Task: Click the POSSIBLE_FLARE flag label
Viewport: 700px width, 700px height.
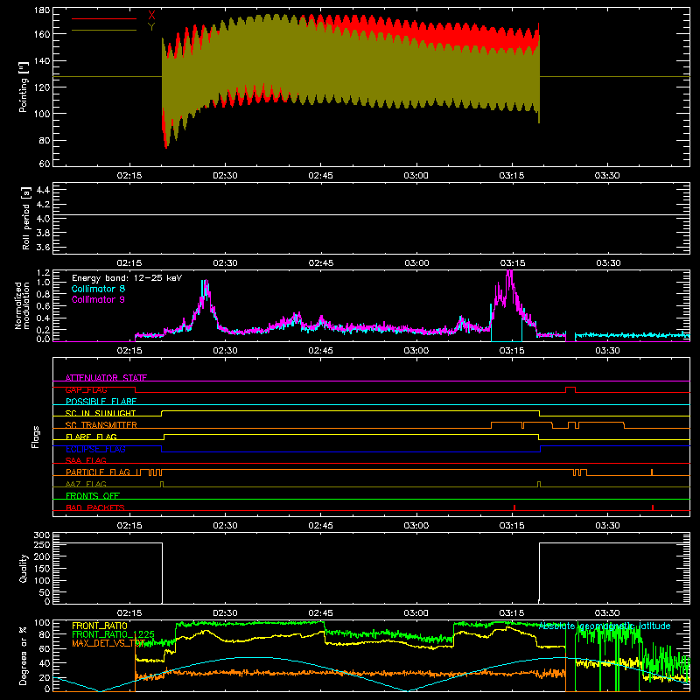Action: tap(101, 402)
